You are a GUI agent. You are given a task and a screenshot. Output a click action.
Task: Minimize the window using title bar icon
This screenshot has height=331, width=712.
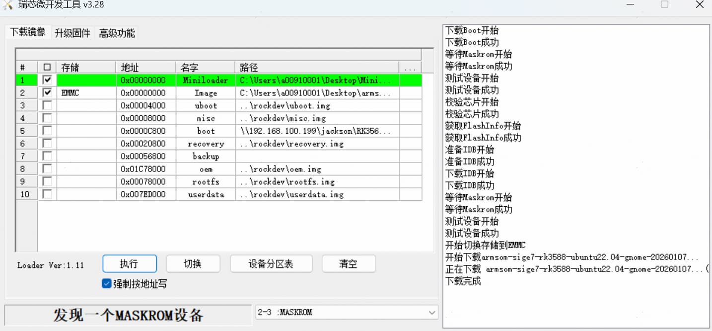630,4
